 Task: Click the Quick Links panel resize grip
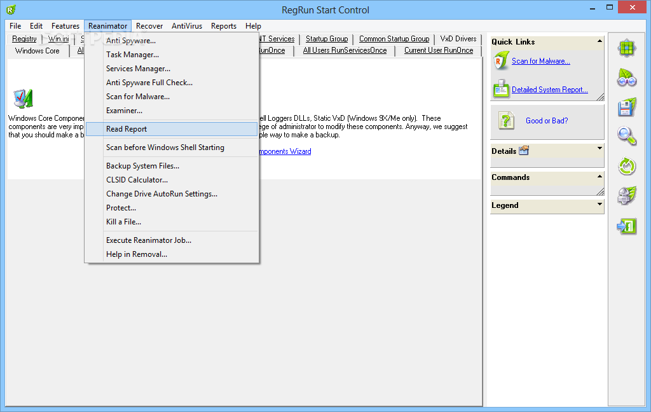tap(600, 97)
